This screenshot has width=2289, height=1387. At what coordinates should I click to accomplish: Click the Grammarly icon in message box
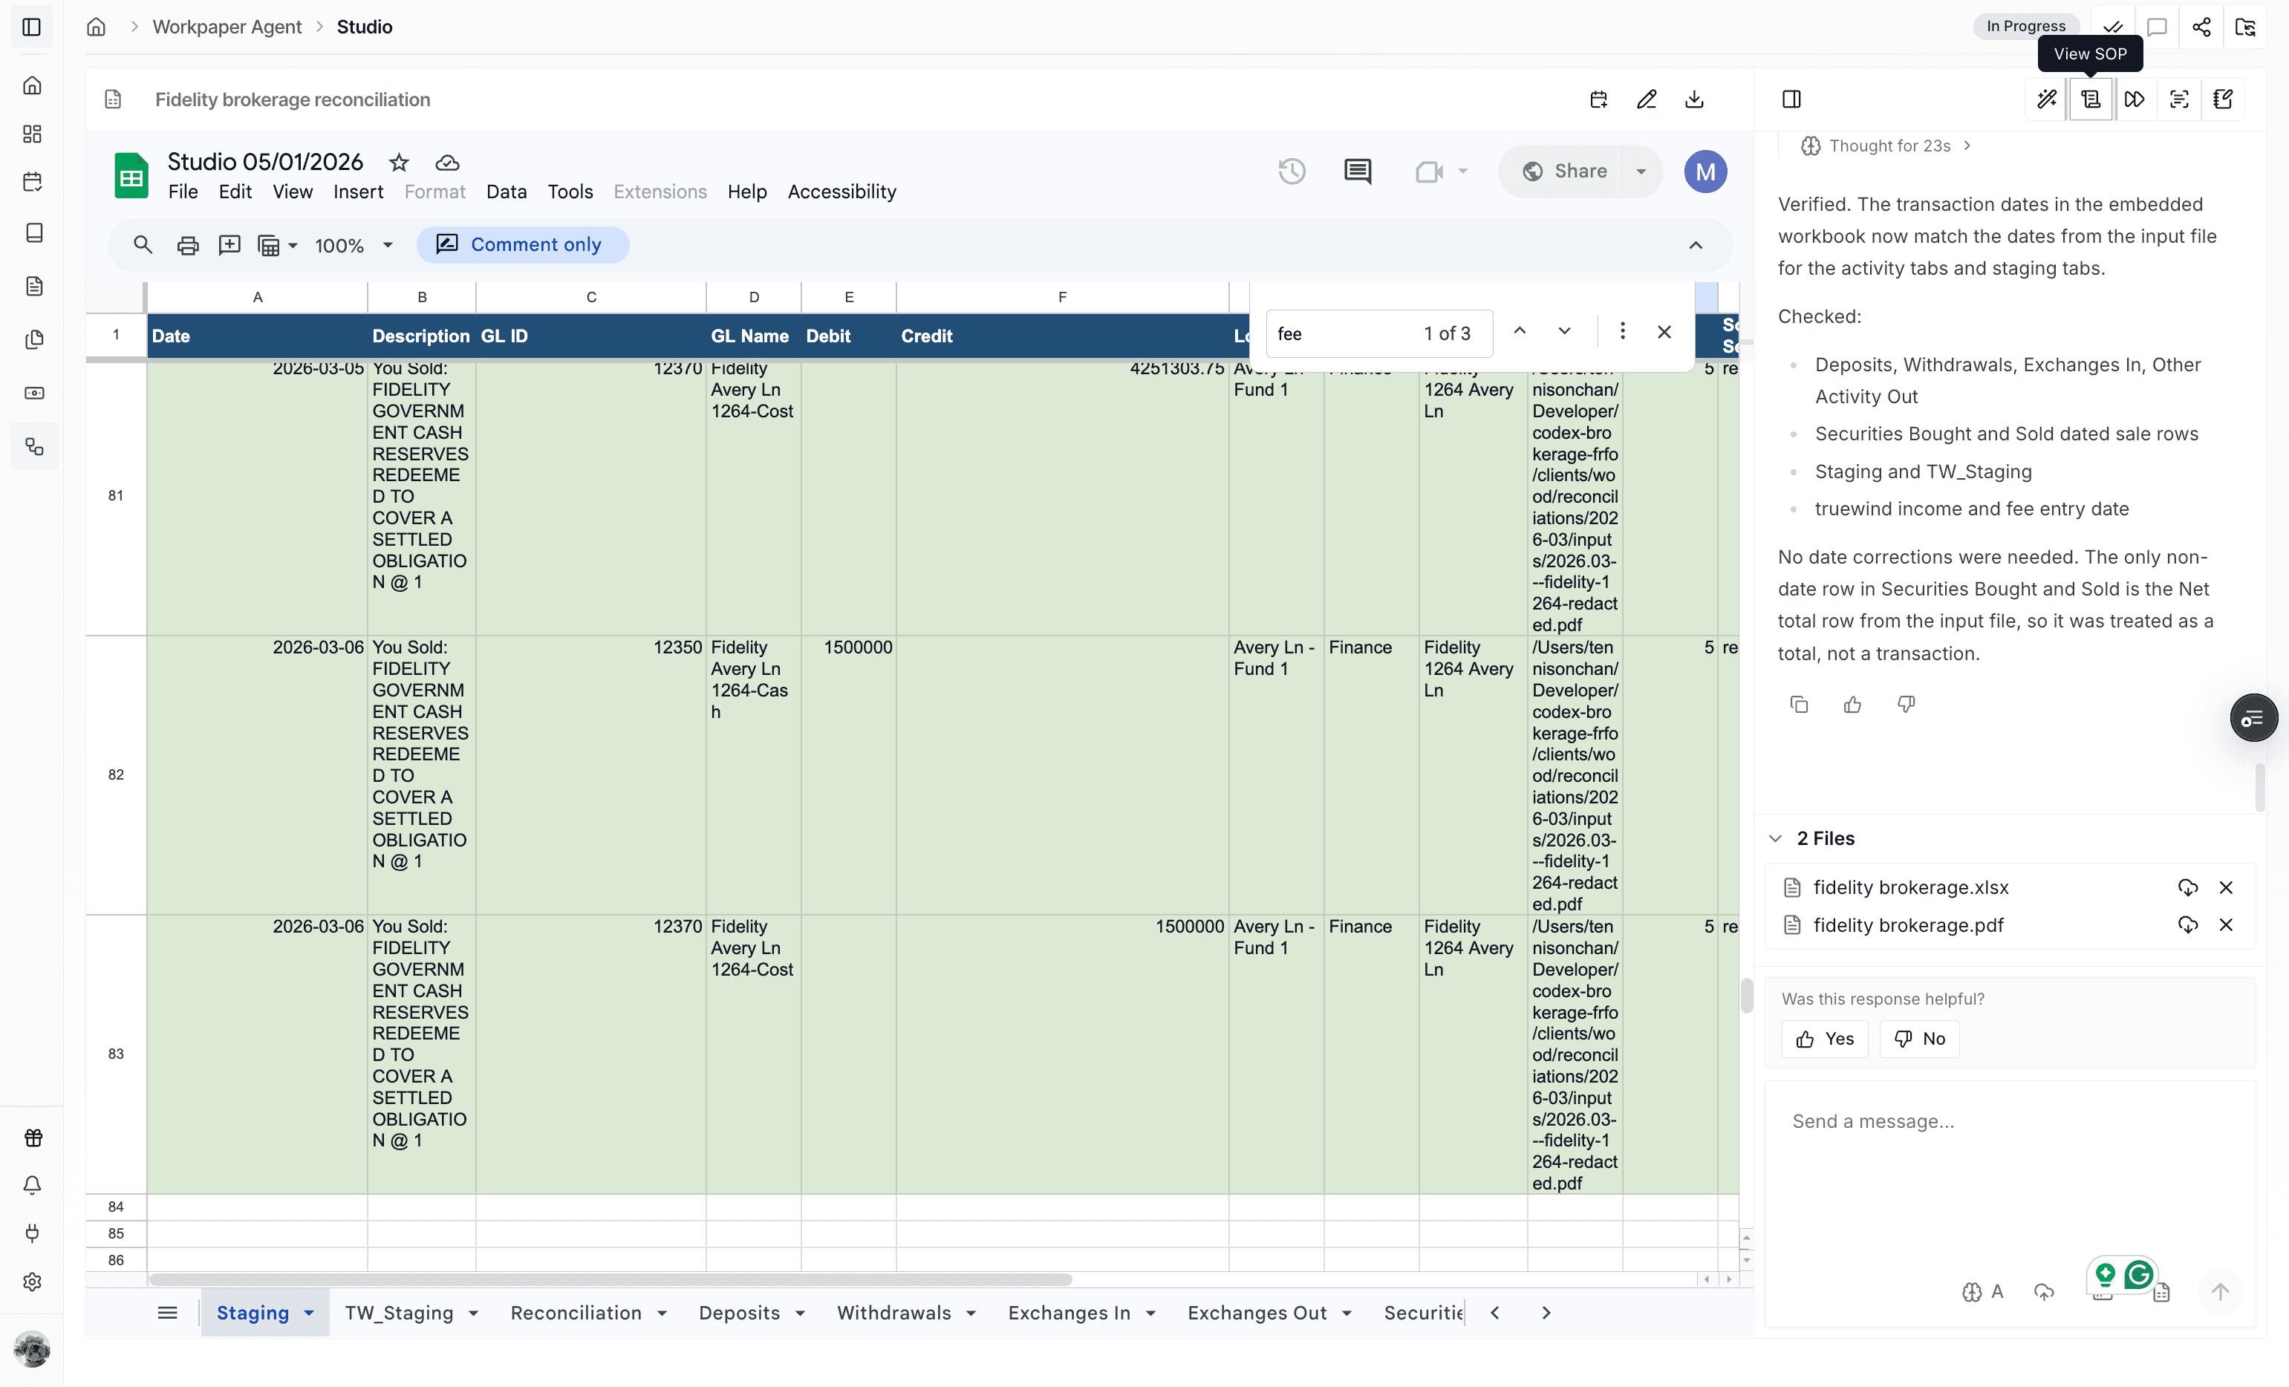coord(2138,1275)
